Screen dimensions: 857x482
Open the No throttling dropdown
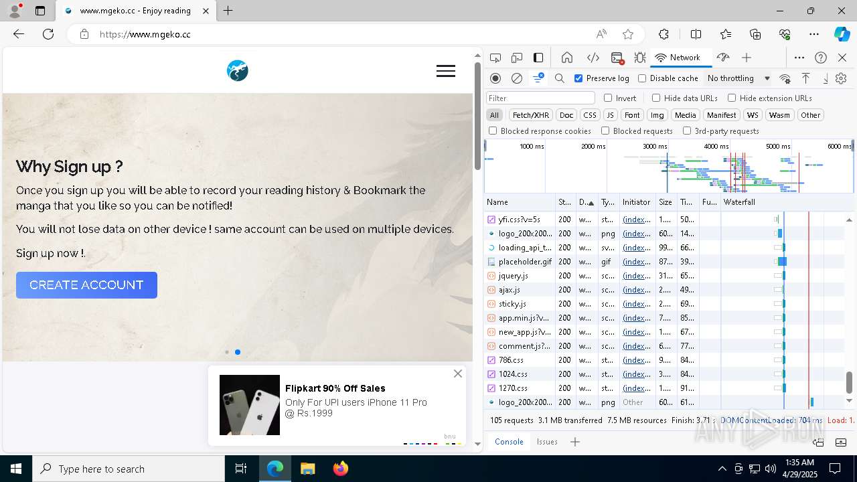738,78
